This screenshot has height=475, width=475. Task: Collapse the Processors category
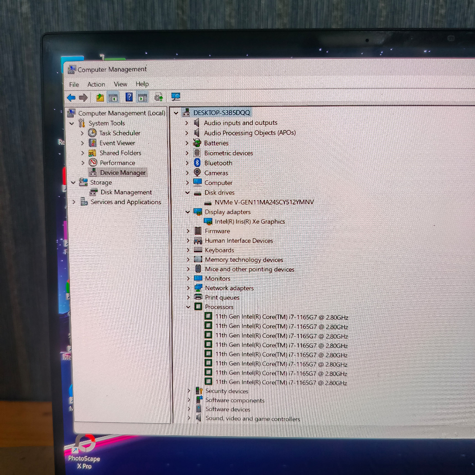click(x=188, y=307)
